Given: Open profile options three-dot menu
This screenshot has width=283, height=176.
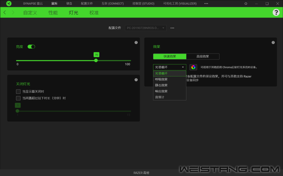Looking at the screenshot, I should tap(172, 28).
